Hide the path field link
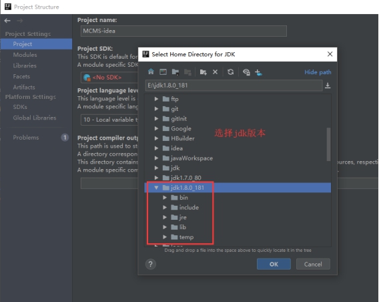379x302 pixels. tap(318, 72)
